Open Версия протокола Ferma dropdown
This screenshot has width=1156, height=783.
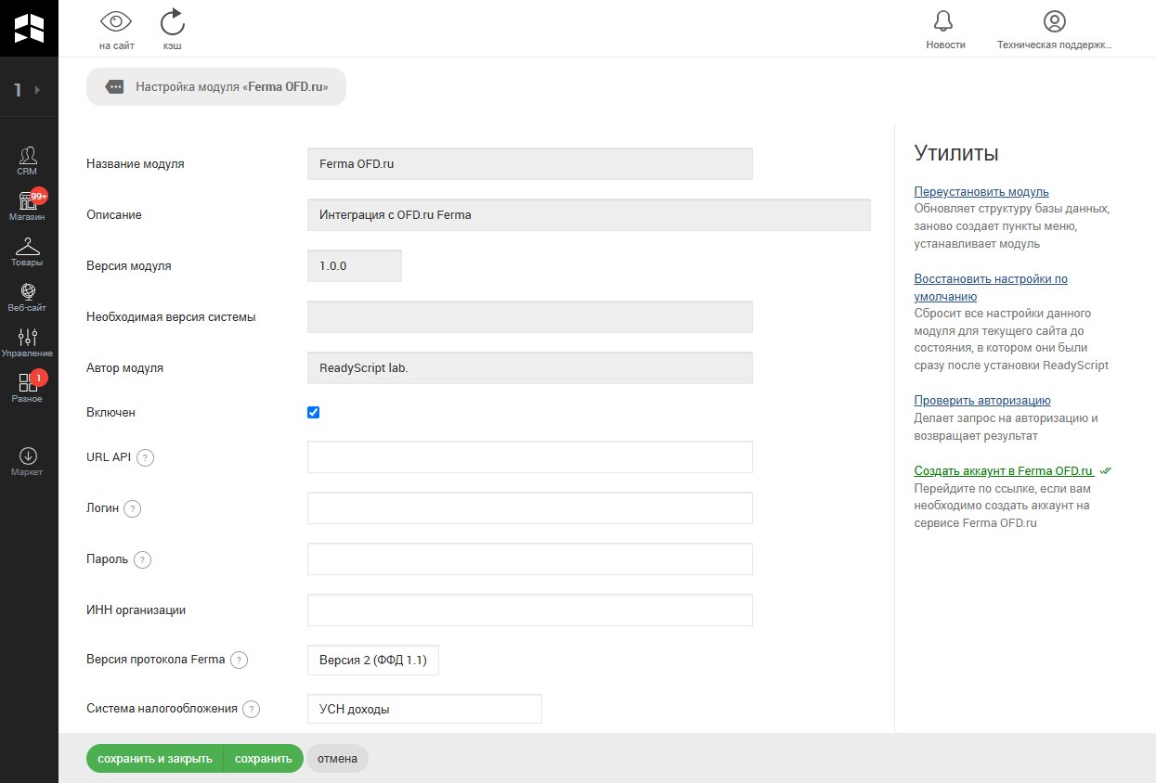coord(373,661)
